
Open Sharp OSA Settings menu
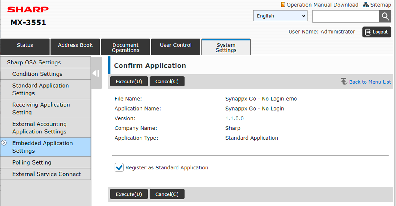[46, 62]
